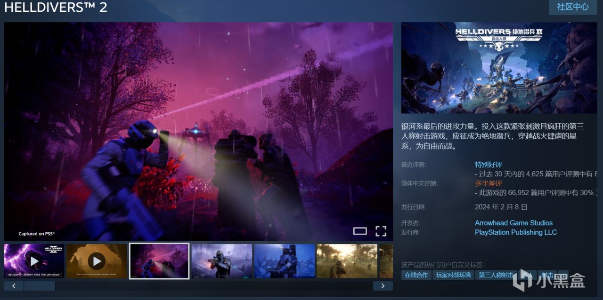The image size is (603, 300).
Task: Open fullscreen view of the screenshot
Action: click(x=381, y=231)
